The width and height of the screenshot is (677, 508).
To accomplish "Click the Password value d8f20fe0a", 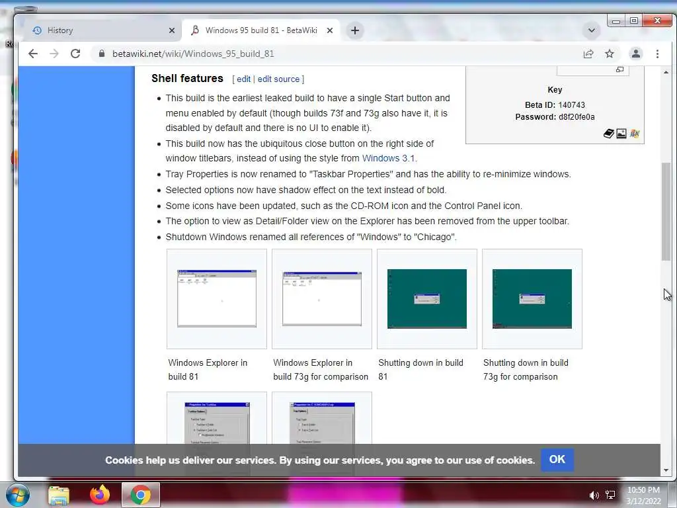I will click(x=577, y=116).
